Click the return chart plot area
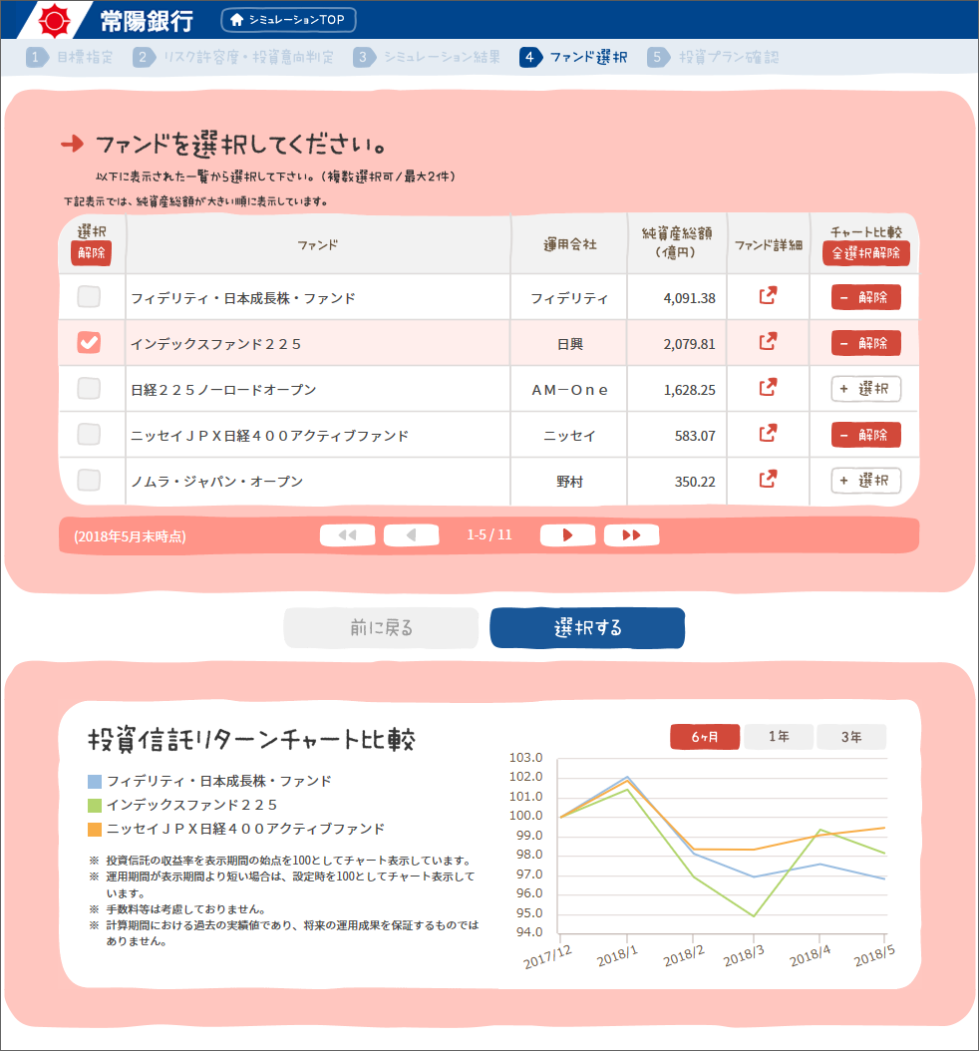The height and width of the screenshot is (1051, 979). pos(723,846)
